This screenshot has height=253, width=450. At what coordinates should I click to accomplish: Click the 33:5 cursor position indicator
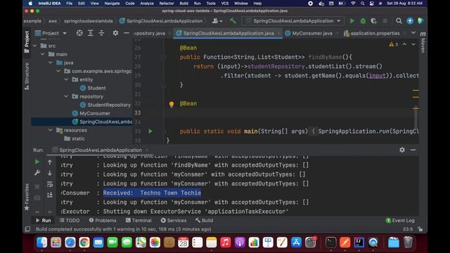[408, 229]
